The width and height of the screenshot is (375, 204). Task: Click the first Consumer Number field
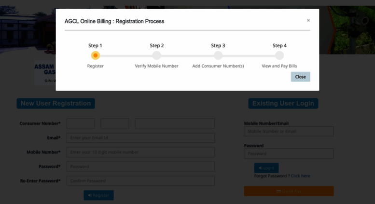81,123
